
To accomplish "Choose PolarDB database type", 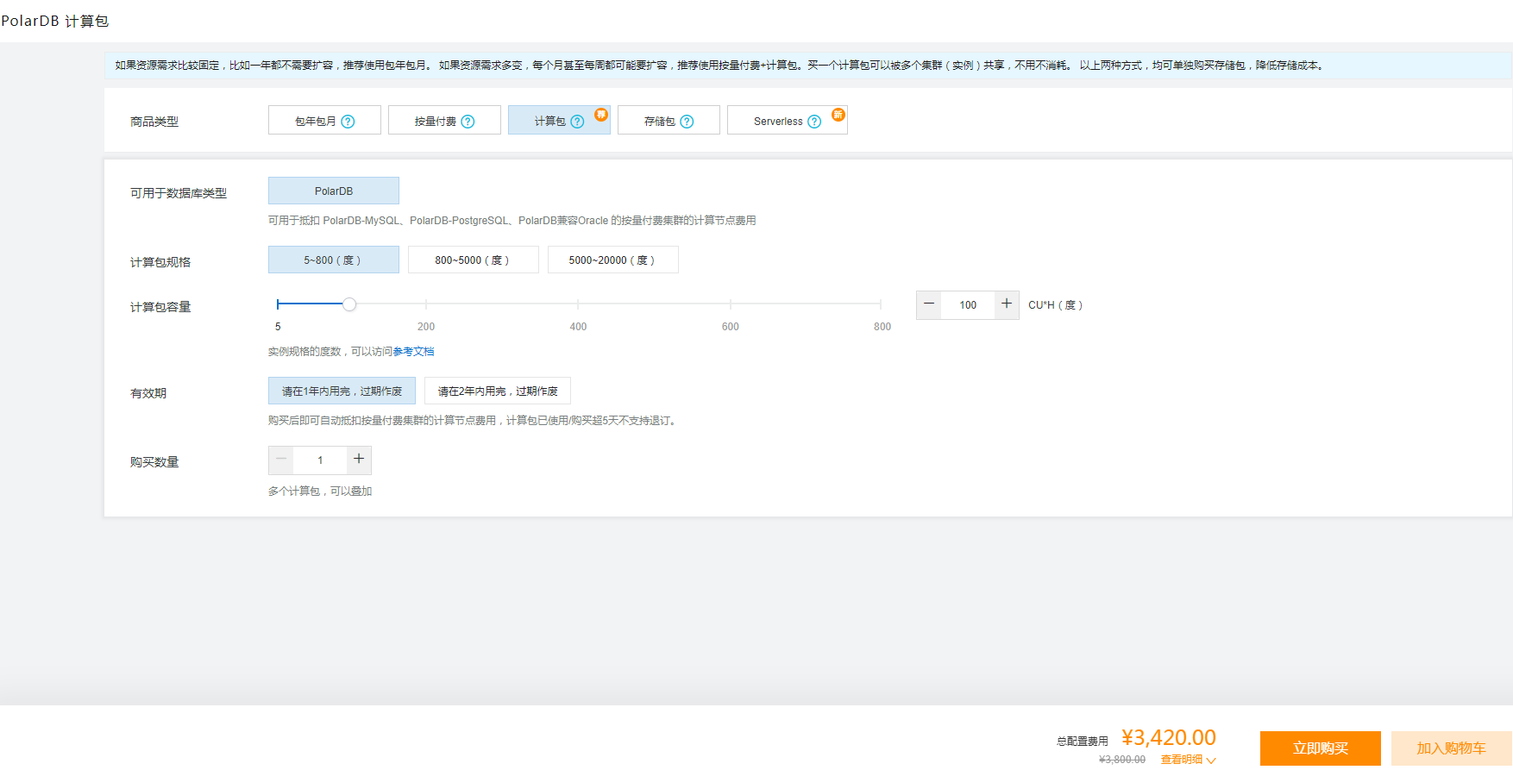I will pos(334,191).
